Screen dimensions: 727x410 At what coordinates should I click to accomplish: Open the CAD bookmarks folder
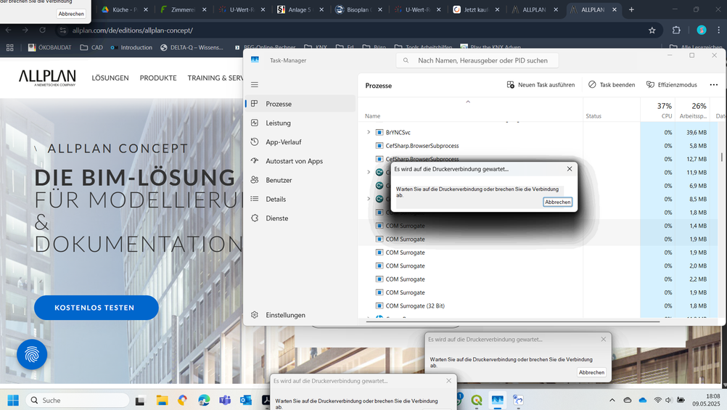pyautogui.click(x=91, y=47)
